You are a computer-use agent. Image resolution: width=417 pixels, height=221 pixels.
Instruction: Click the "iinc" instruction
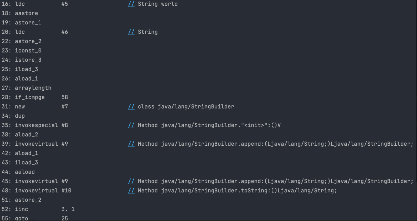(x=21, y=209)
